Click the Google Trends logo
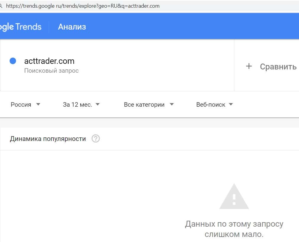299x242 pixels. pyautogui.click(x=20, y=27)
